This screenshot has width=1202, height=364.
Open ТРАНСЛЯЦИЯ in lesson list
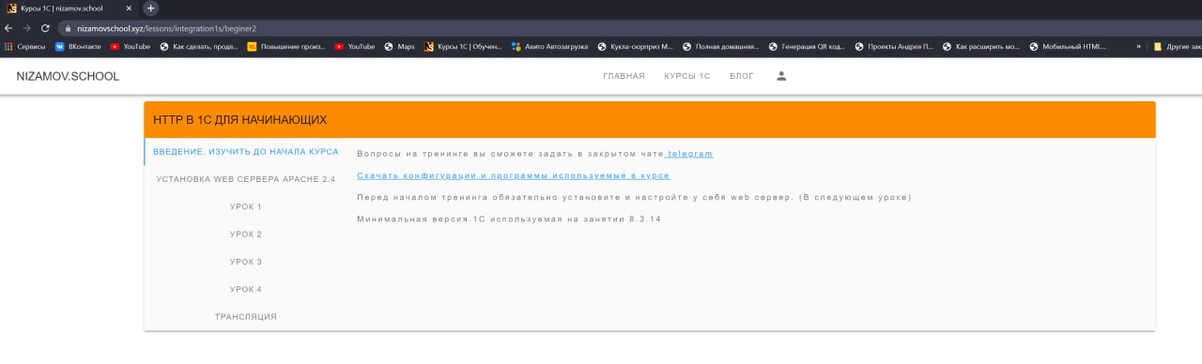tap(246, 317)
